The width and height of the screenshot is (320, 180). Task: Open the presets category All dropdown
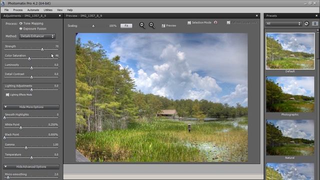click(x=283, y=23)
